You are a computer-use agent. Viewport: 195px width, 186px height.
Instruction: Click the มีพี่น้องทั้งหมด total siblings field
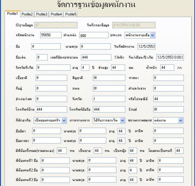62,151
